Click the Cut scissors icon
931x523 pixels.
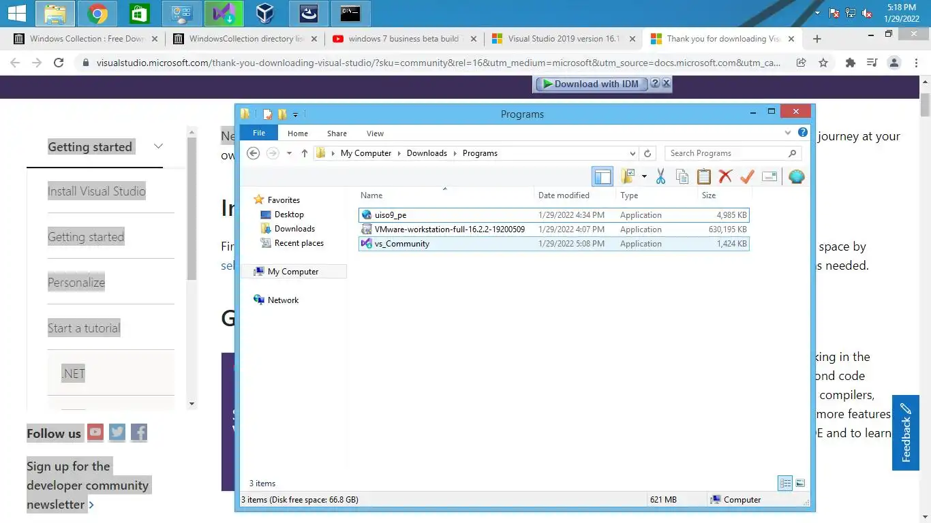(x=660, y=177)
